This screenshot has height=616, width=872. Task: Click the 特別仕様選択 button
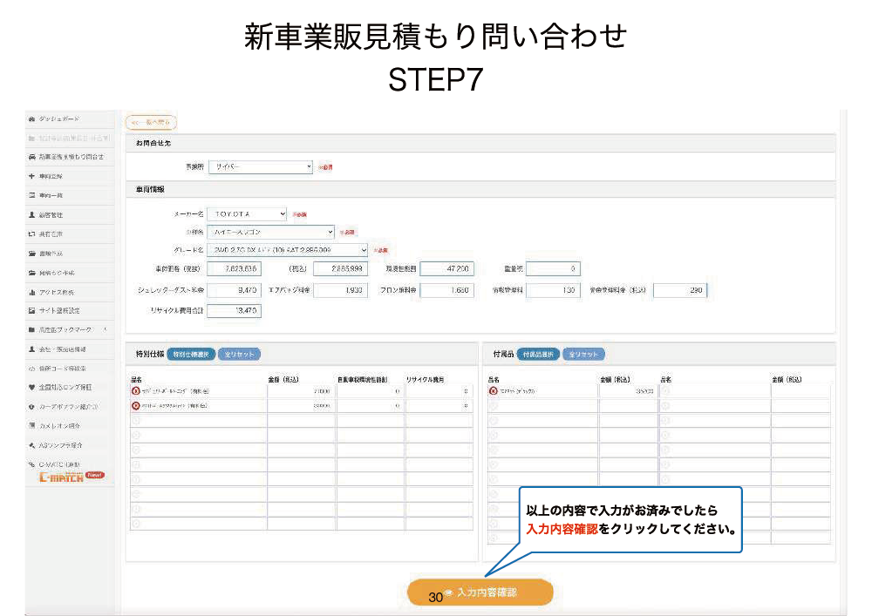click(x=190, y=355)
